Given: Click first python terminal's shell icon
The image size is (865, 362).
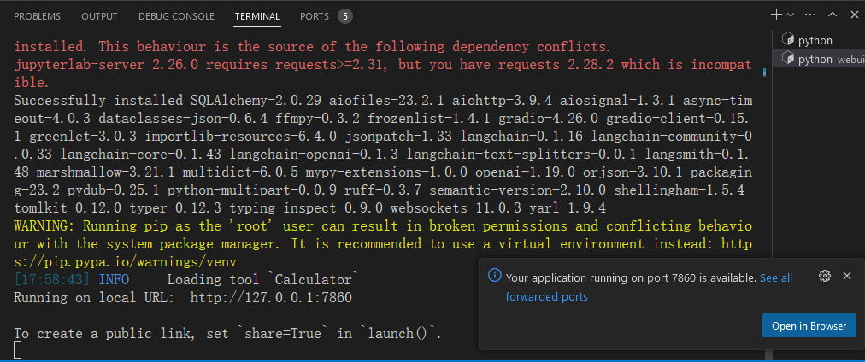Looking at the screenshot, I should point(788,40).
